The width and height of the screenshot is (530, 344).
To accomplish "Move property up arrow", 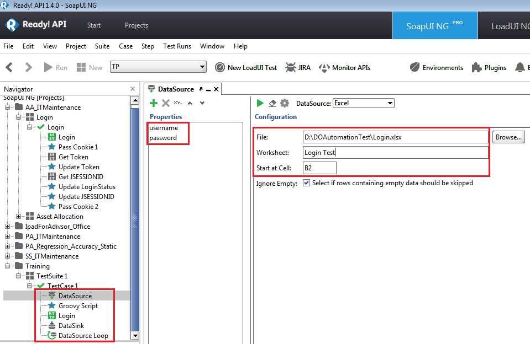I will click(190, 103).
